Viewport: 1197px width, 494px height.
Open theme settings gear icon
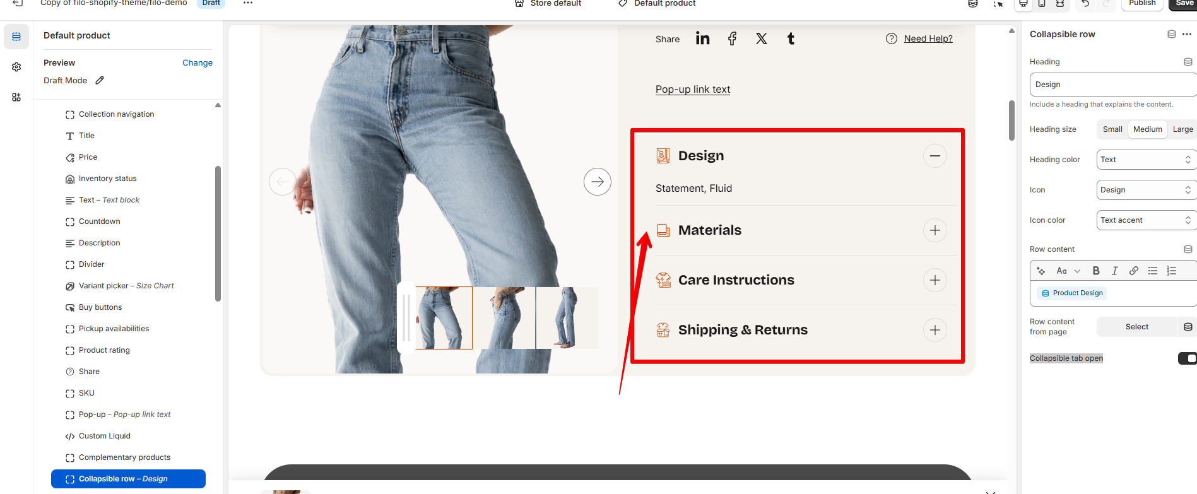[x=16, y=67]
